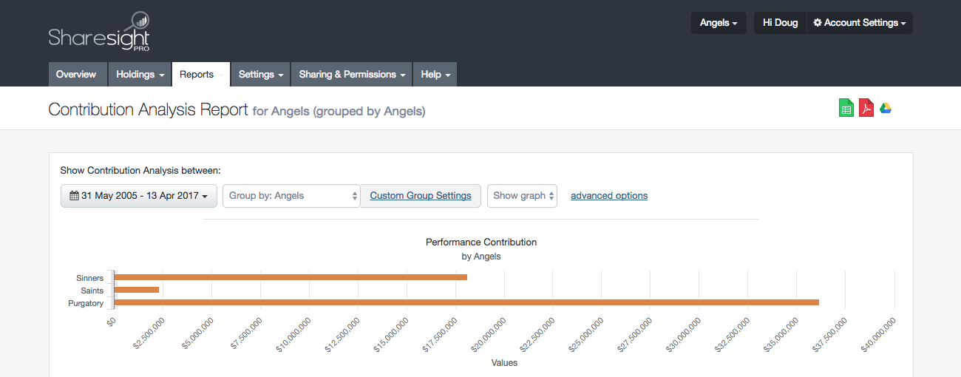The image size is (961, 377).
Task: Click the Hi Doug button
Action: point(780,23)
